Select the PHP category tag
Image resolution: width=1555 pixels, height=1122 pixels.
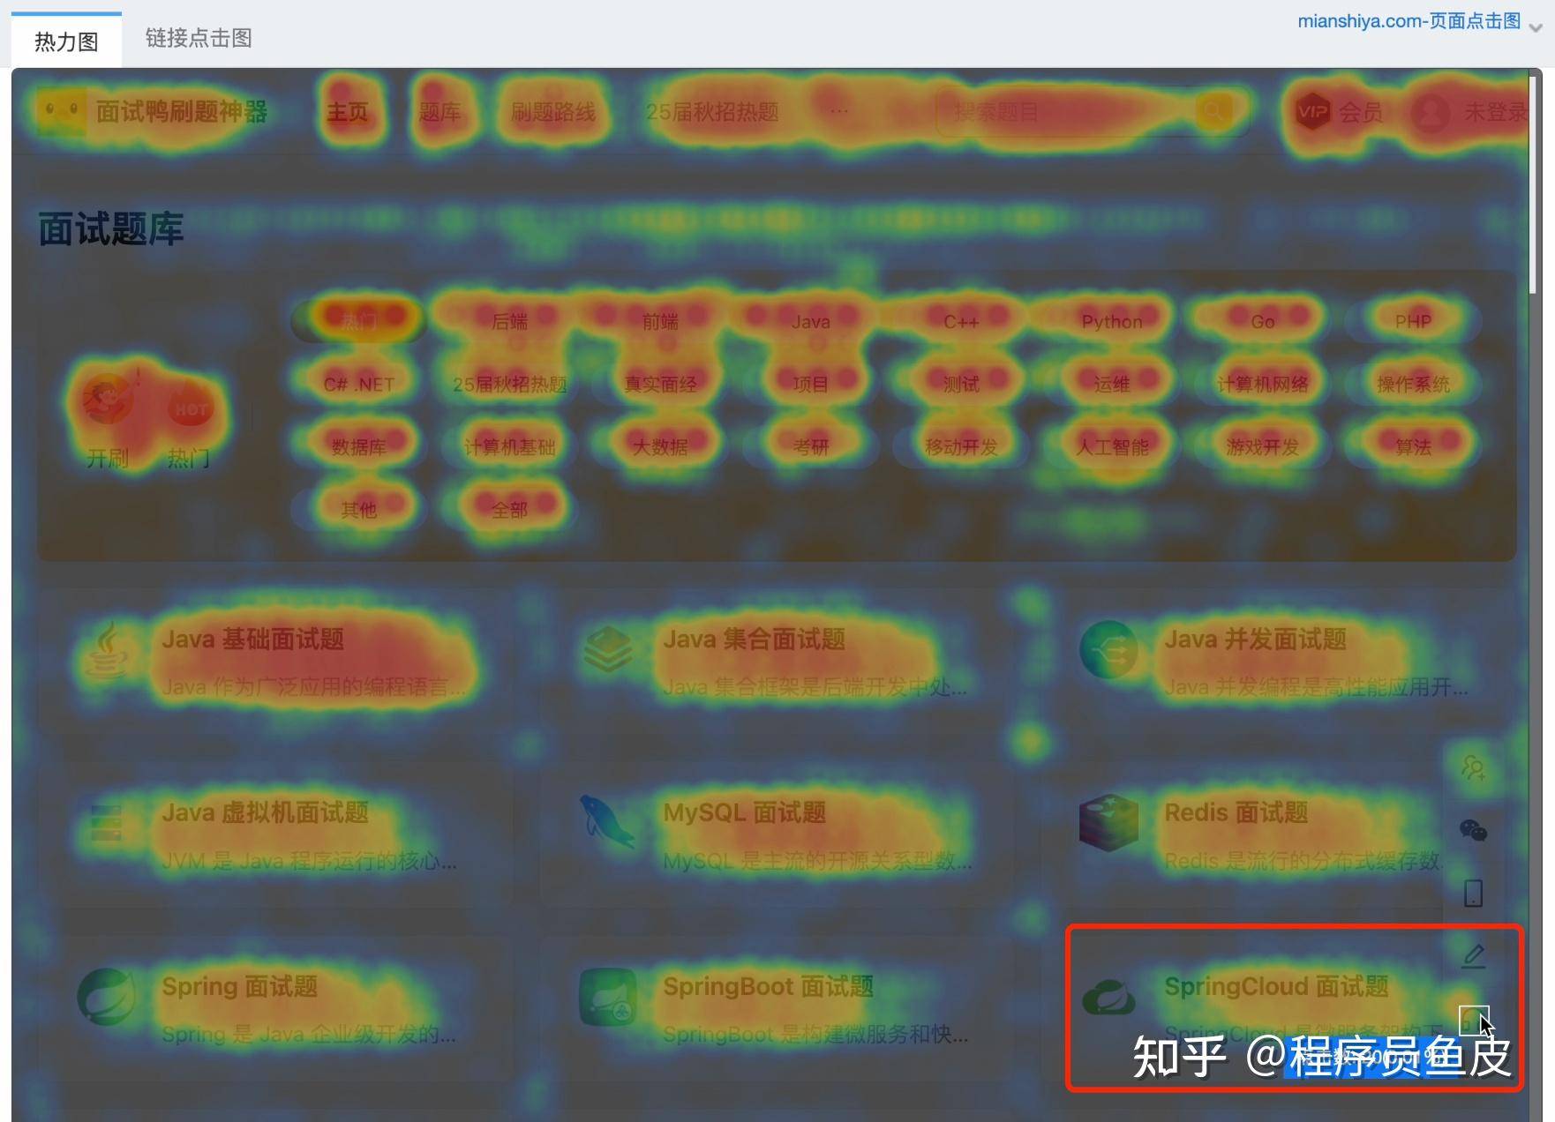[1413, 321]
